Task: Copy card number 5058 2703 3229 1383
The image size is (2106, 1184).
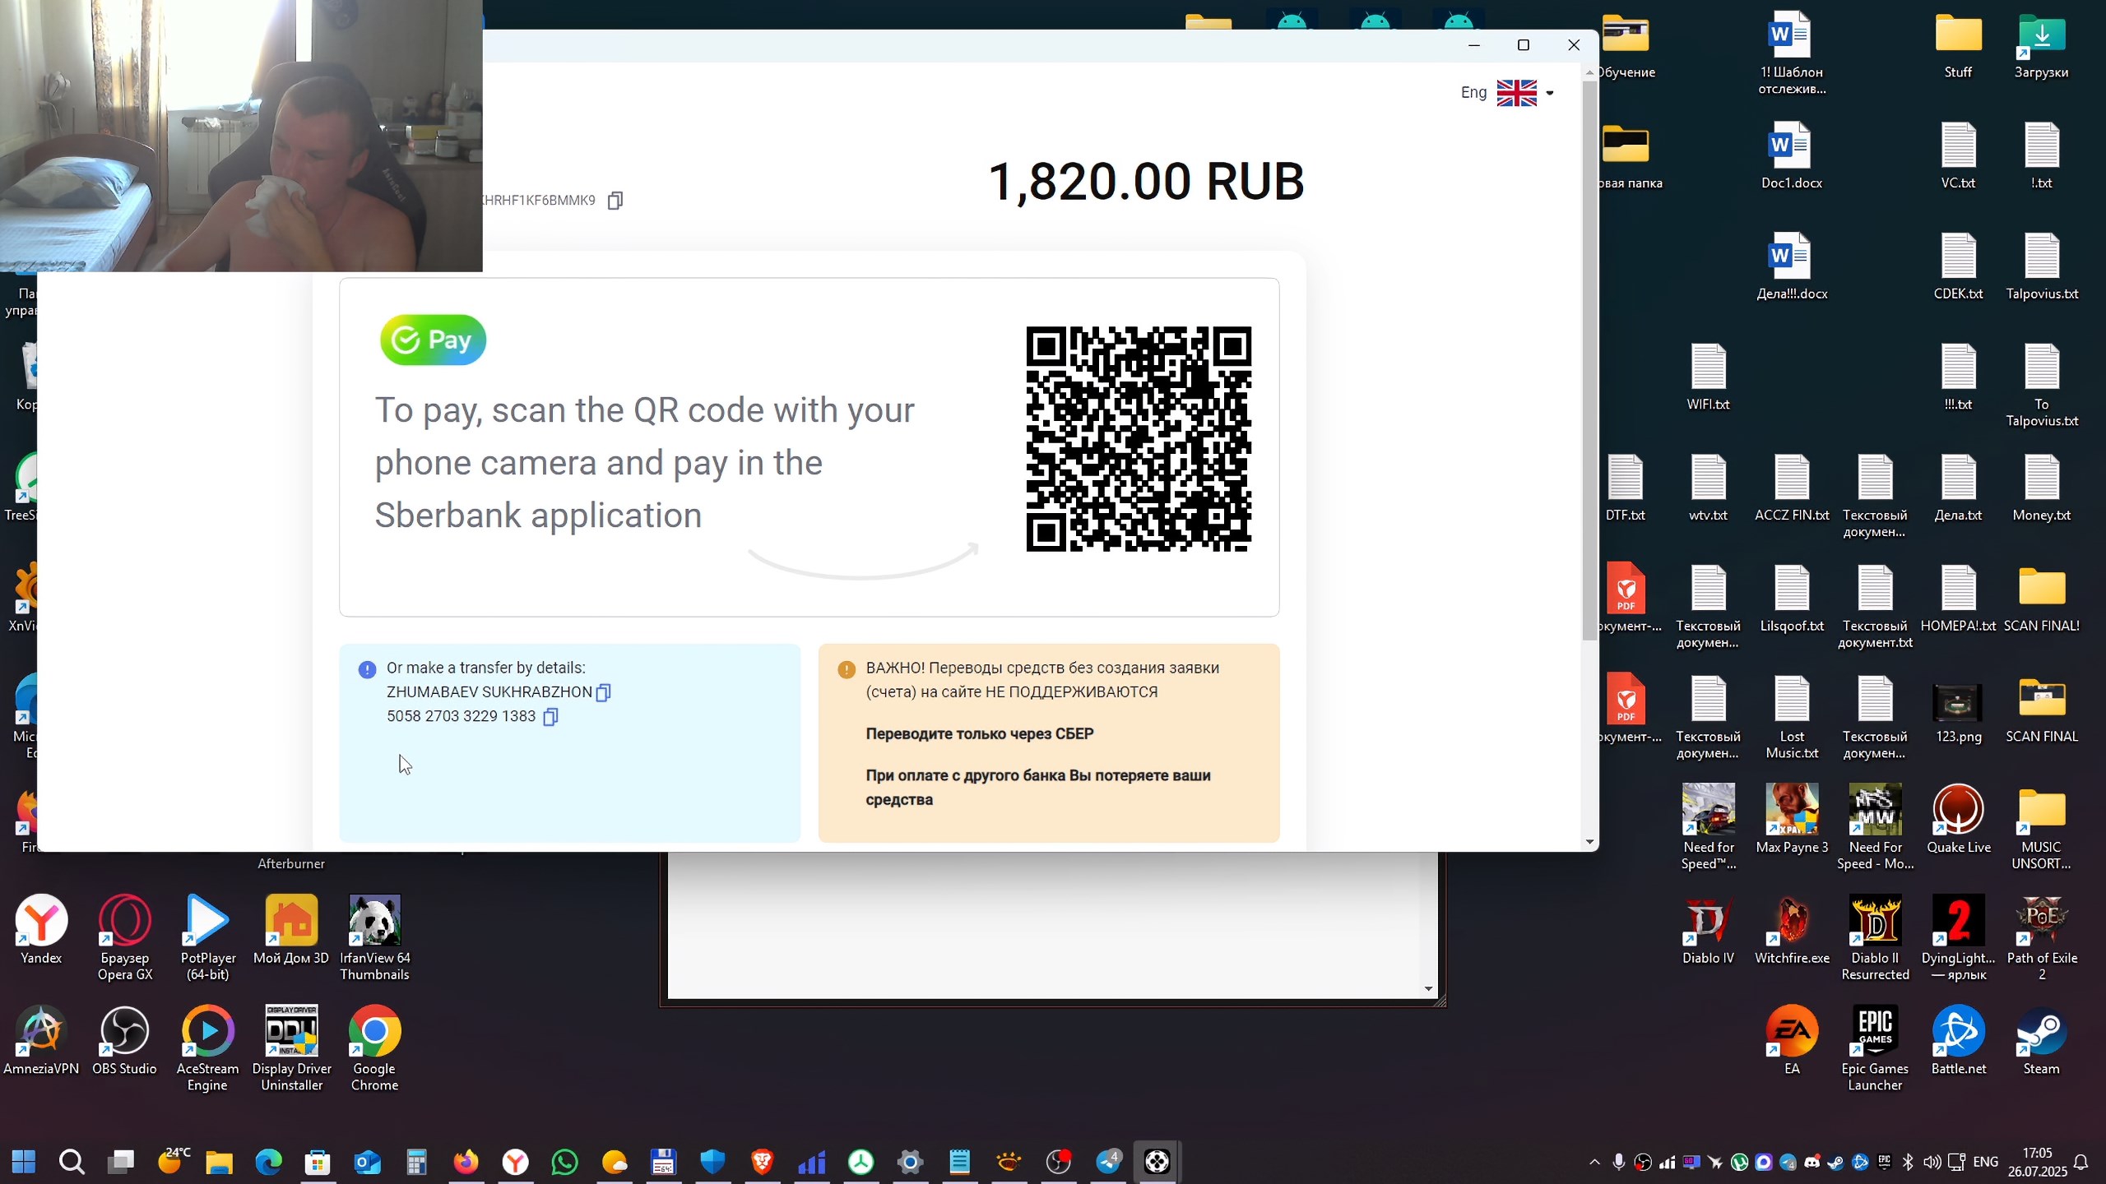Action: 550,717
